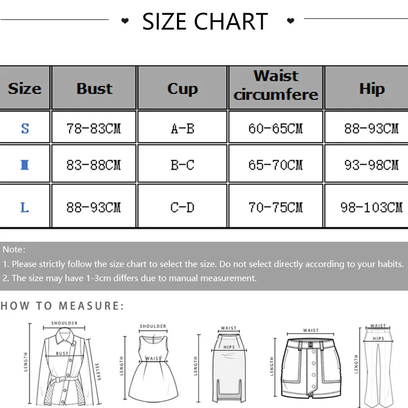408x408 pixels.
Task: Select the flared pants illustration
Action: coord(378,365)
